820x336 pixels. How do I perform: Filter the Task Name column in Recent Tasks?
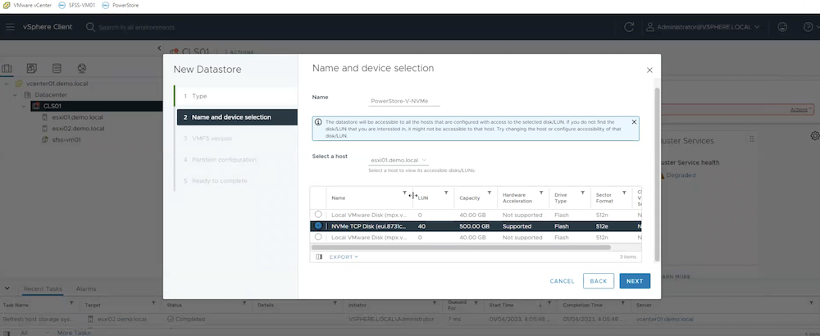tap(71, 303)
